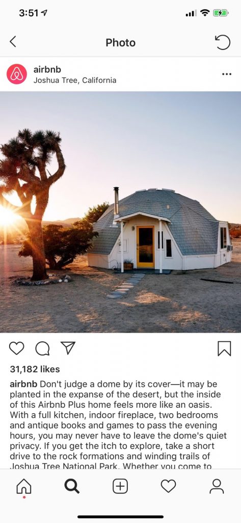This screenshot has width=241, height=523.
Task: Tap the dome house photo
Action: pyautogui.click(x=120, y=212)
